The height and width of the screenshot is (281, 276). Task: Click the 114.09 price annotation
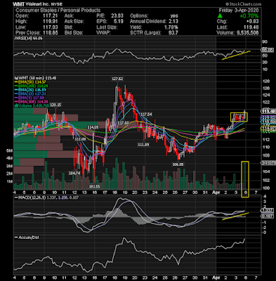coord(93,127)
